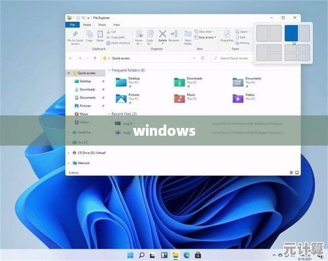Open the Search icon on the taskbar
This screenshot has width=328, height=261.
click(141, 255)
